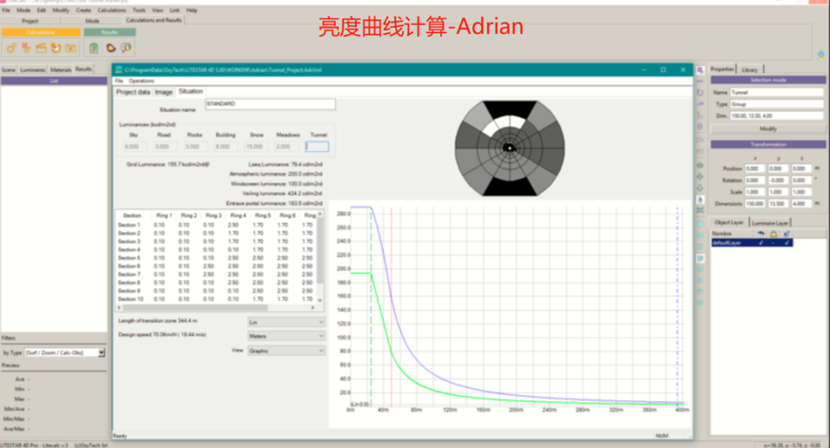This screenshot has width=830, height=448.
Task: Open the Library tab
Action: (x=749, y=70)
